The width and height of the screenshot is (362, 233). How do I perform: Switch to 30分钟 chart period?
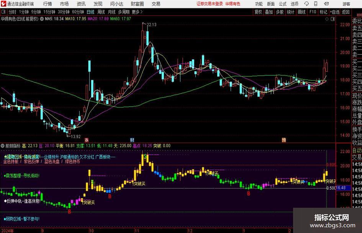[64, 12]
